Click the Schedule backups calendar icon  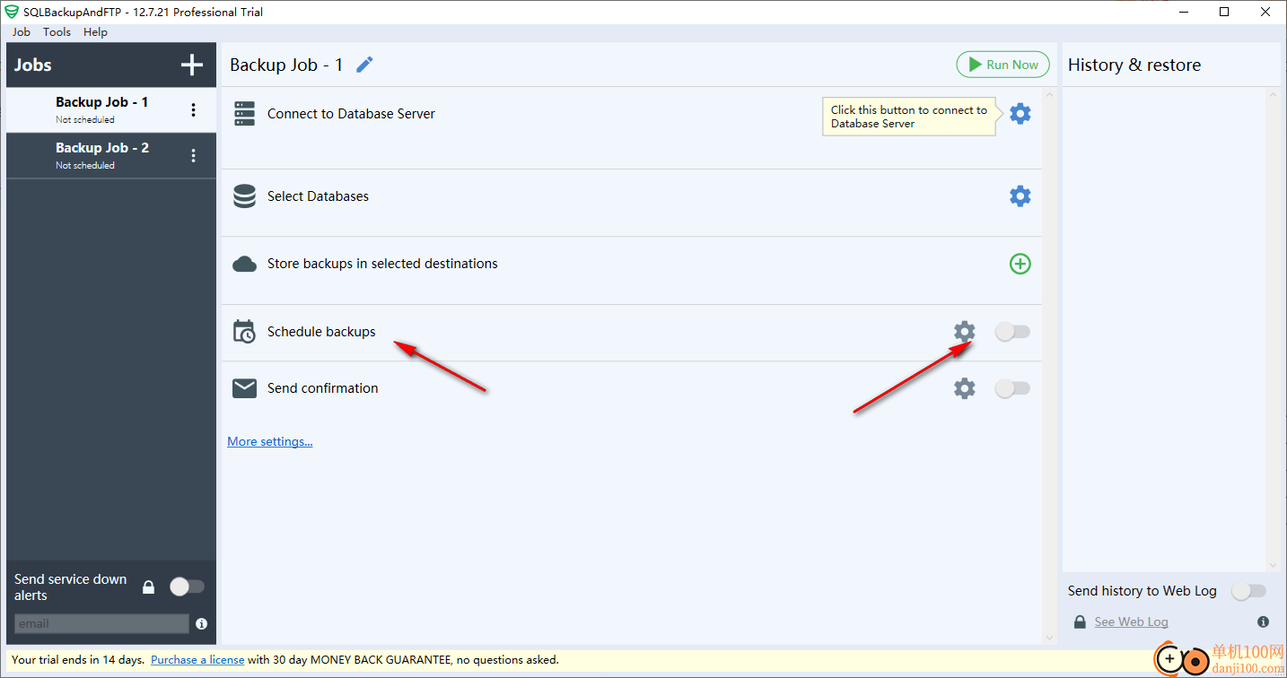coord(244,332)
